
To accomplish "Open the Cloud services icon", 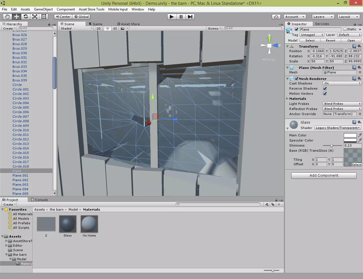I will [276, 17].
